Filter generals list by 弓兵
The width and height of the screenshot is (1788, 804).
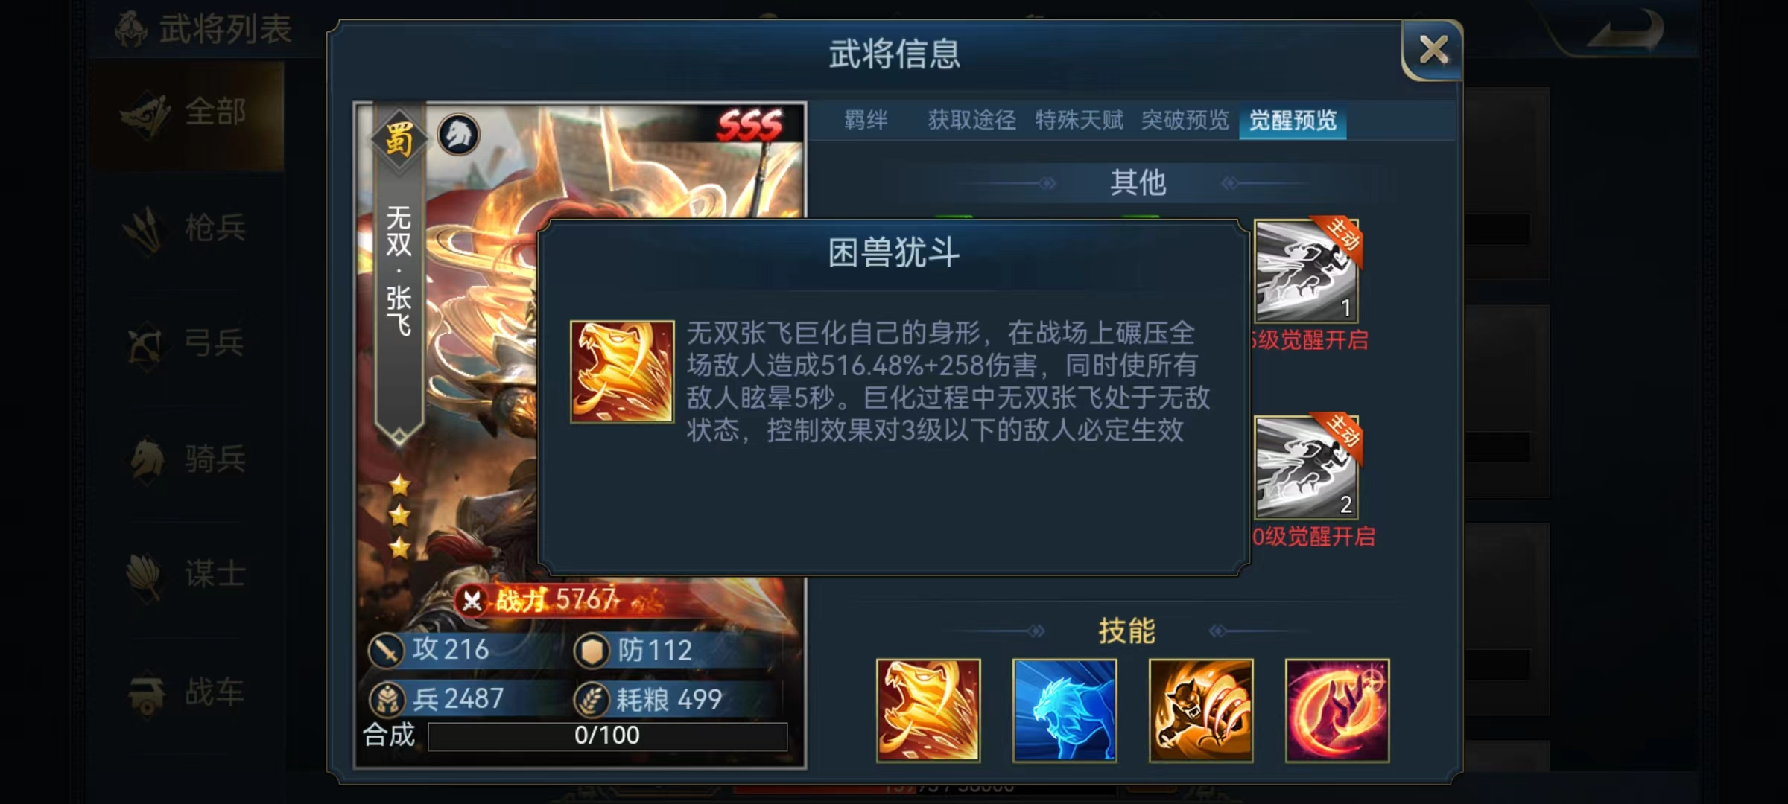tap(188, 343)
